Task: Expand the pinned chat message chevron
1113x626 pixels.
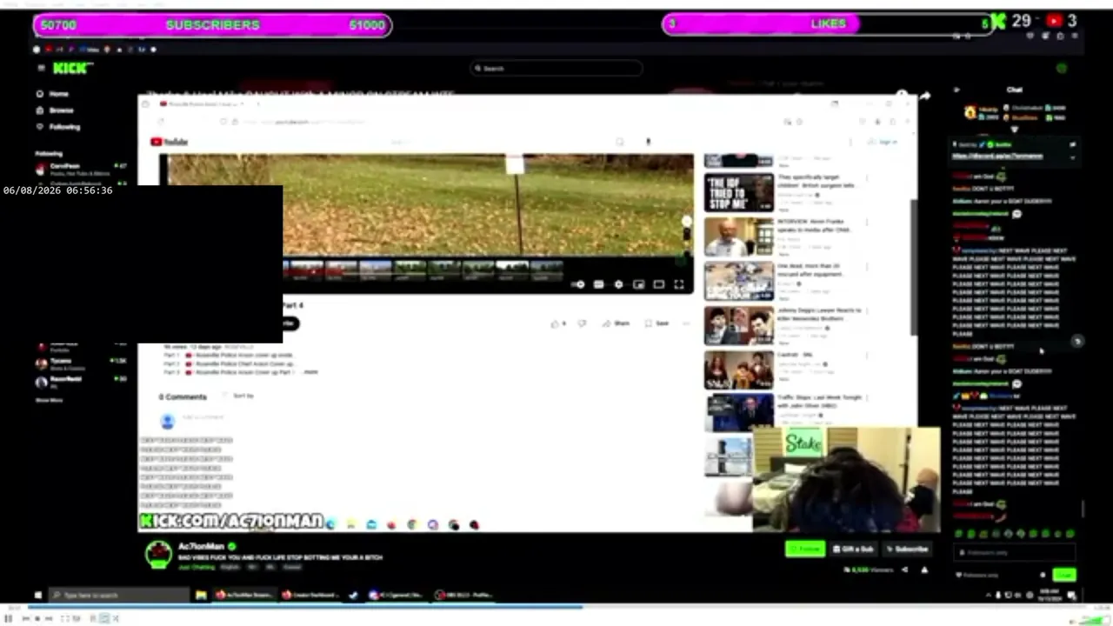Action: pyautogui.click(x=1072, y=157)
